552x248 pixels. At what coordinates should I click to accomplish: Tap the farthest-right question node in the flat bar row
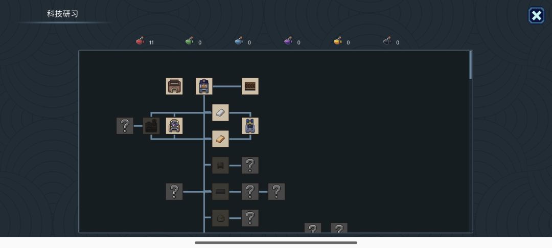(277, 192)
